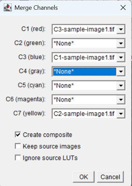This screenshot has height=186, width=132.
Task: Toggle the Create composite checkbox
Action: click(x=18, y=134)
